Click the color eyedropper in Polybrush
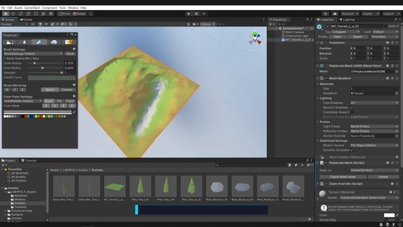Screen dimensions: 403x227 click(x=74, y=112)
